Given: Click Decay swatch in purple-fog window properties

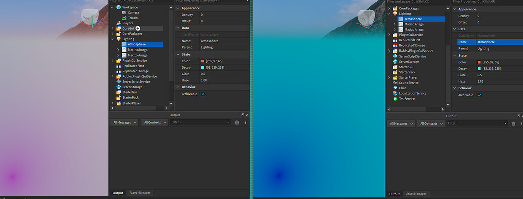Looking at the screenshot, I should coord(203,67).
